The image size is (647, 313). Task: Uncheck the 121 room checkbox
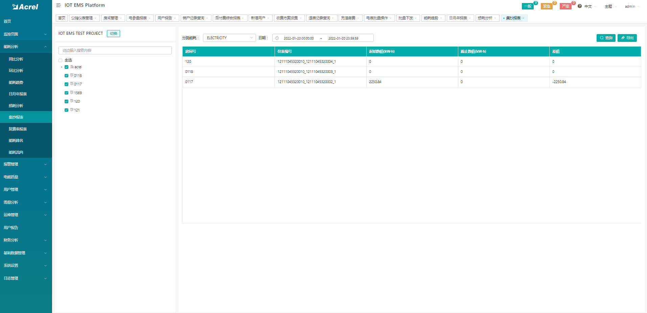[66, 110]
